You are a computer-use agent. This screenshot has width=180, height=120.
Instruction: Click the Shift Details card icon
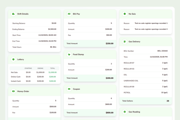click(13, 14)
